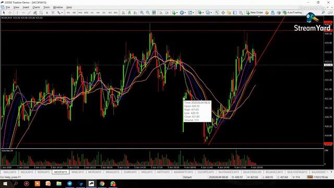334x188 pixels.
Task: Switch to the ESCORTS,M15 chart tab
Action: click(205, 172)
